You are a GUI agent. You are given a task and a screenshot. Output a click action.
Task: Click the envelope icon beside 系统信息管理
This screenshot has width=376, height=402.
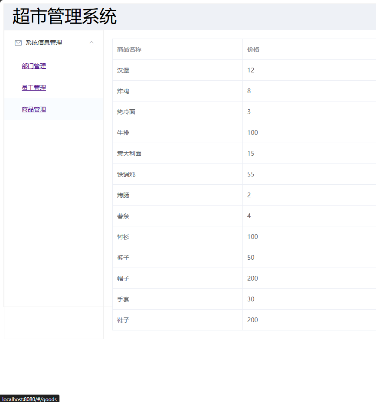click(18, 42)
